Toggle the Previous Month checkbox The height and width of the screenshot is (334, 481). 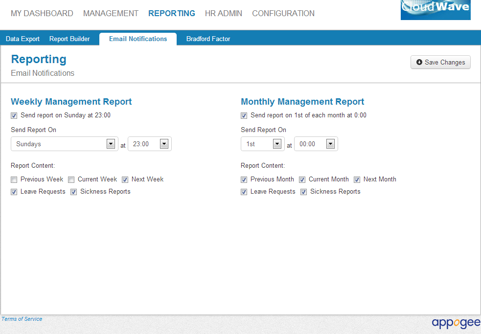[244, 179]
